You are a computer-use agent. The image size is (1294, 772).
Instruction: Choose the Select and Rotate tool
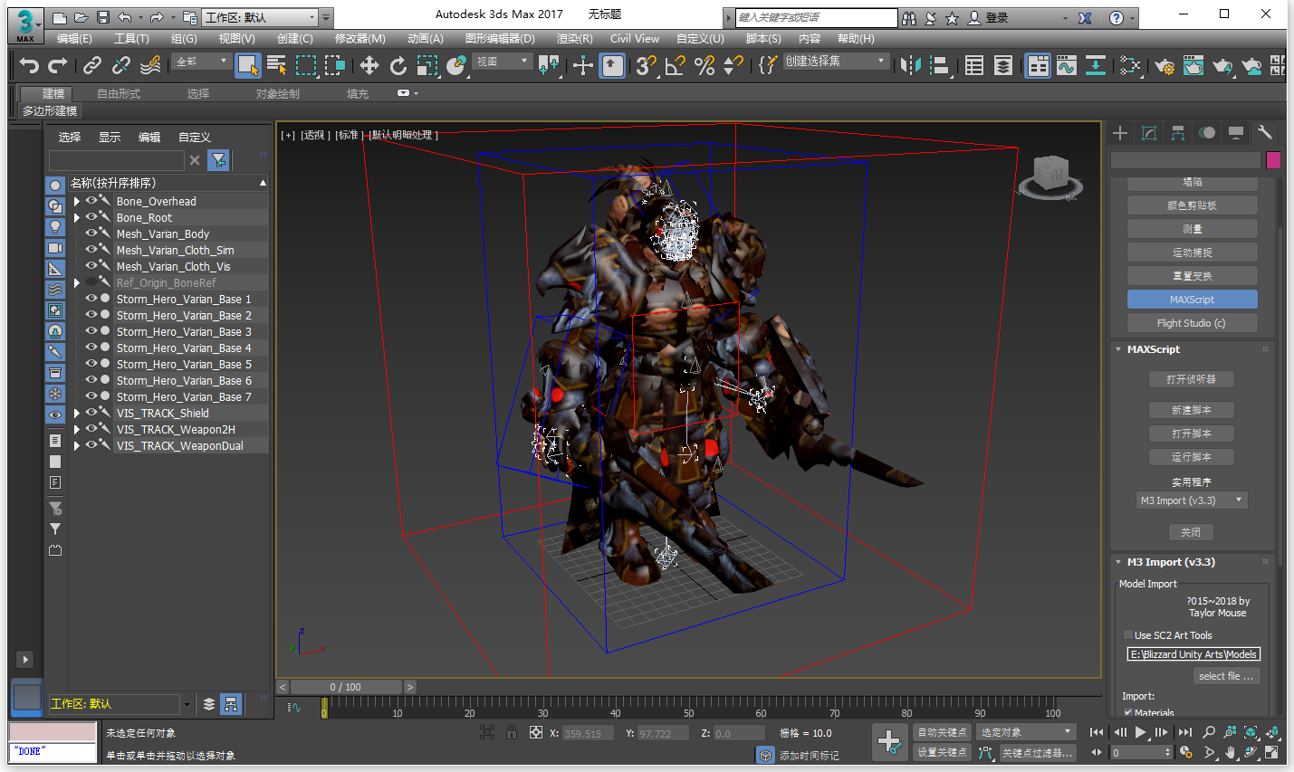398,65
